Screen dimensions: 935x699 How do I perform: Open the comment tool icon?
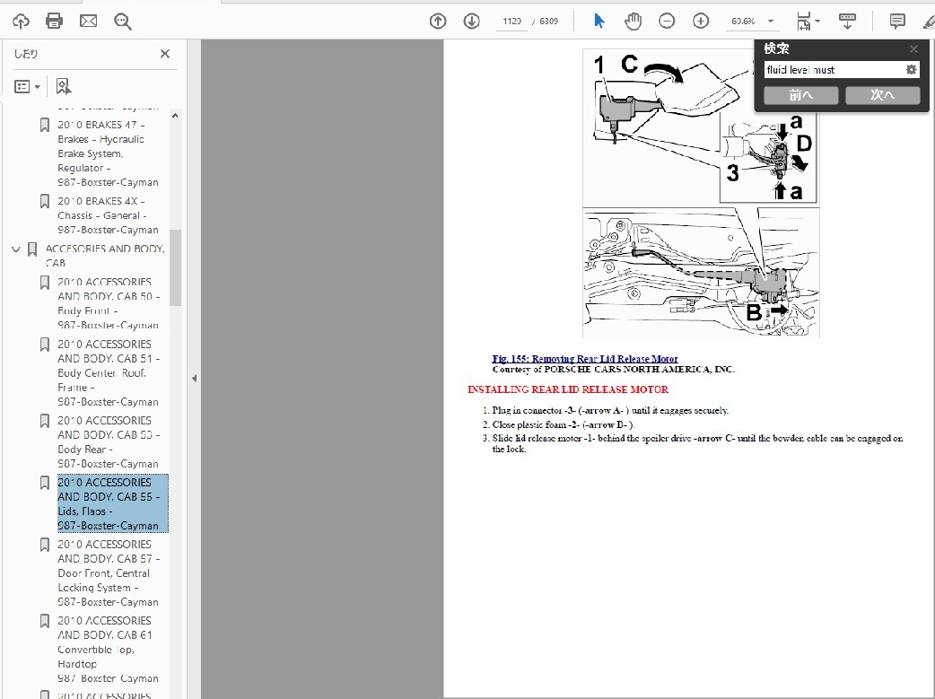896,22
